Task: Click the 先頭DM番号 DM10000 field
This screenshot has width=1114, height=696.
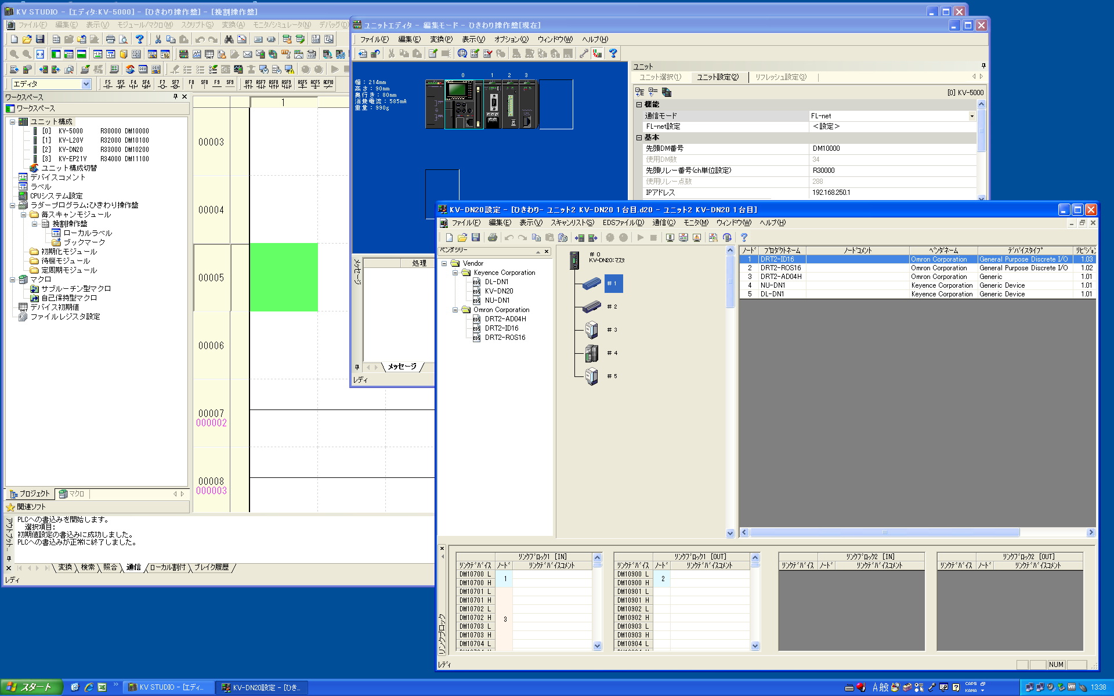Action: point(892,148)
